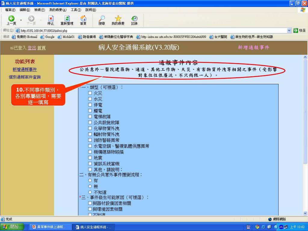Select the 不知道 radio button

[x=90, y=192]
